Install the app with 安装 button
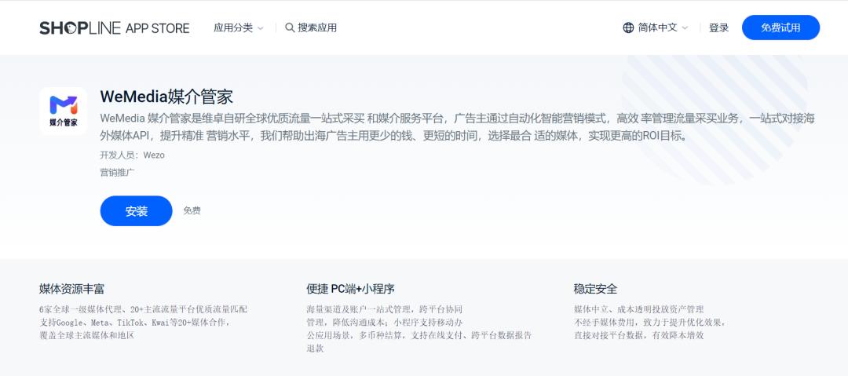The height and width of the screenshot is (376, 848). 137,211
